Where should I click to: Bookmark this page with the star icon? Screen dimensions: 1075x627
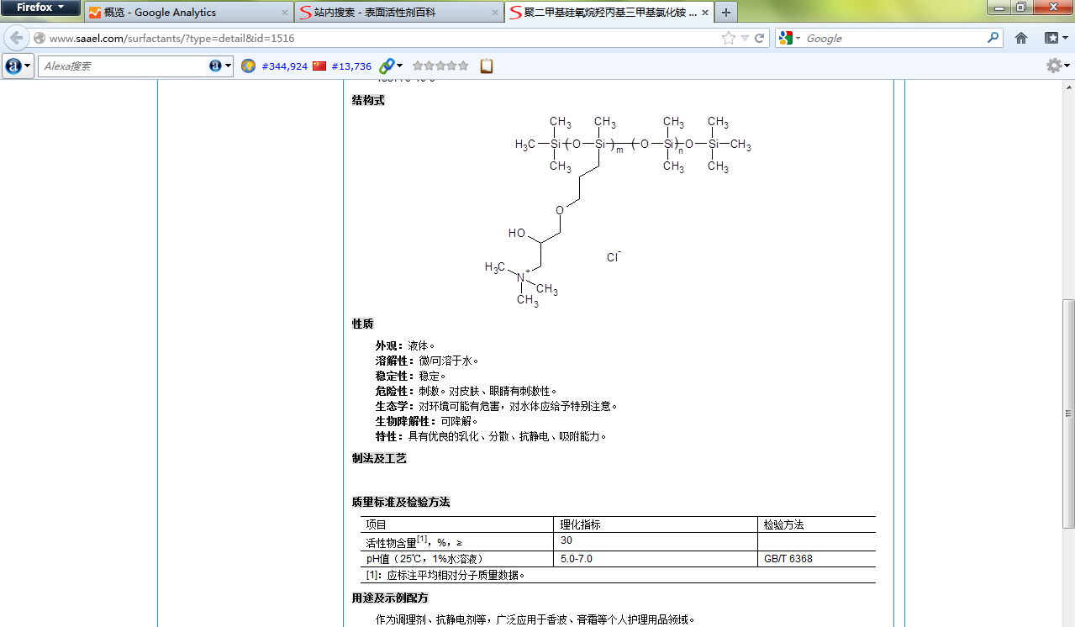pyautogui.click(x=728, y=39)
